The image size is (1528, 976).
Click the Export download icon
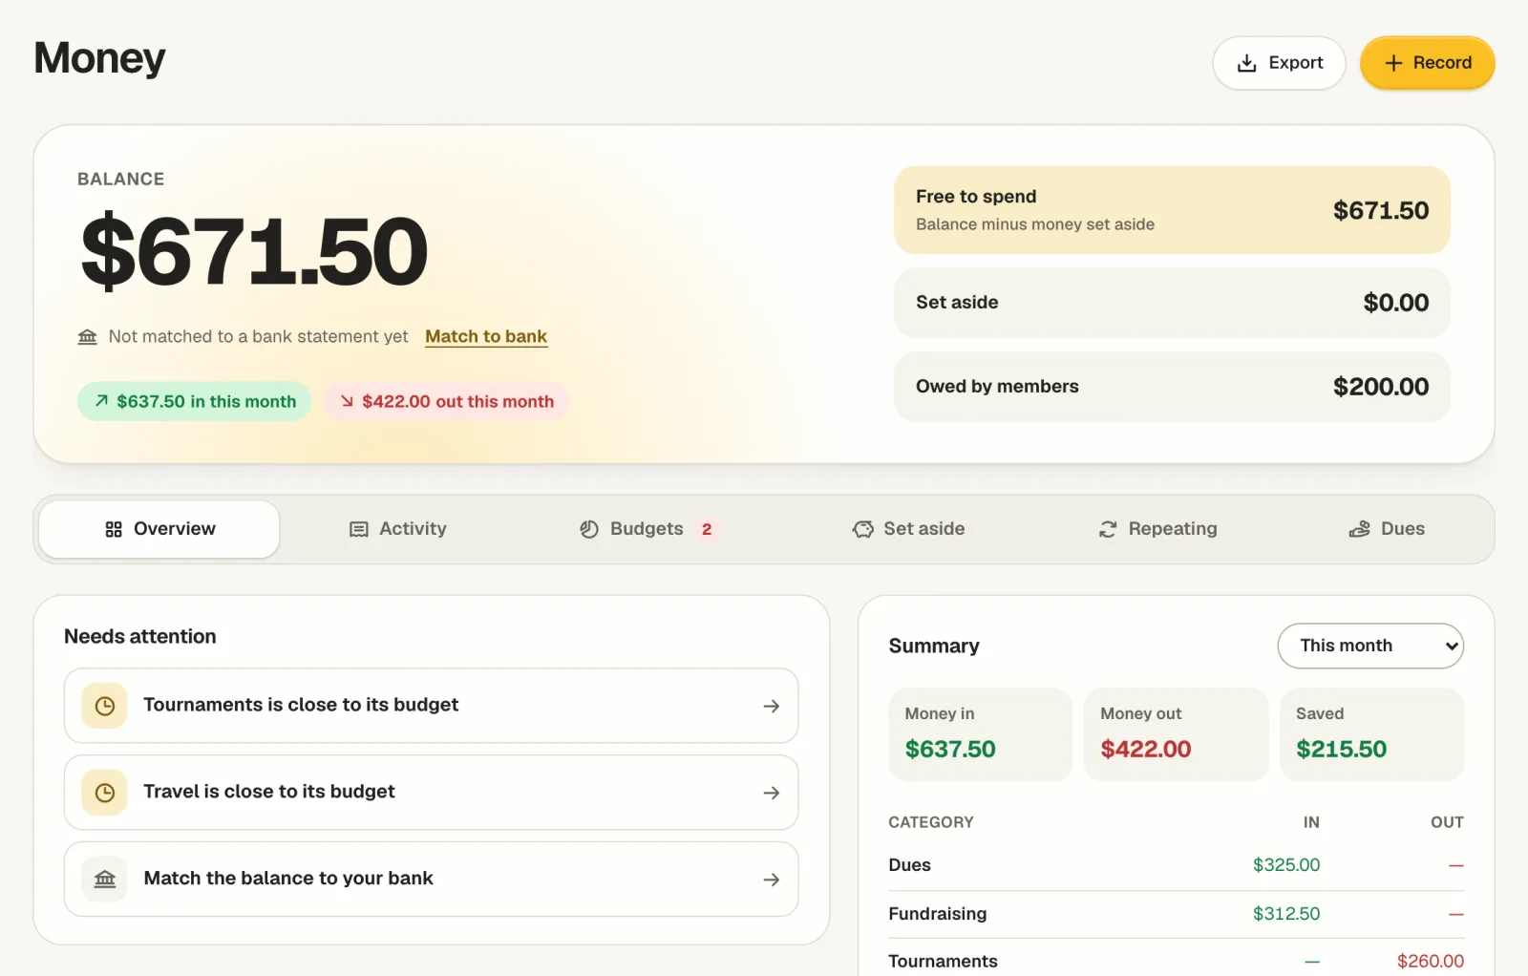[1246, 63]
